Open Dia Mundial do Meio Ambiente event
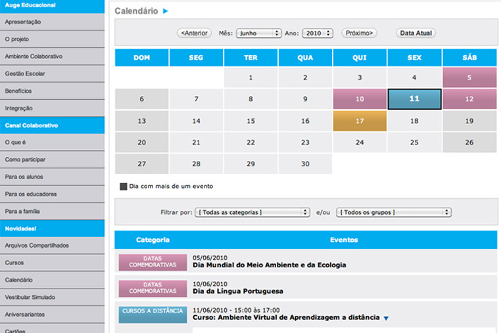The width and height of the screenshot is (501, 333). click(269, 265)
